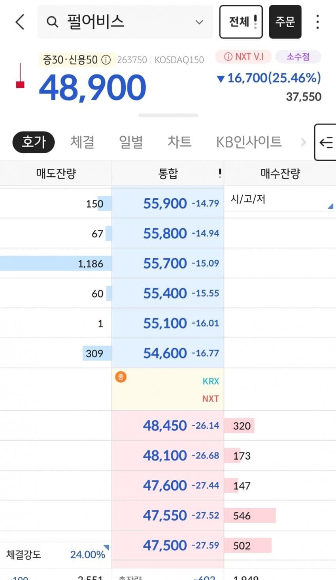Tap the search magnifier icon

click(x=52, y=22)
